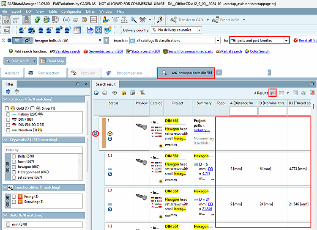Screen dimensions: 317x230
Task: Click Sketch search (2D) link
Action: [145, 51]
